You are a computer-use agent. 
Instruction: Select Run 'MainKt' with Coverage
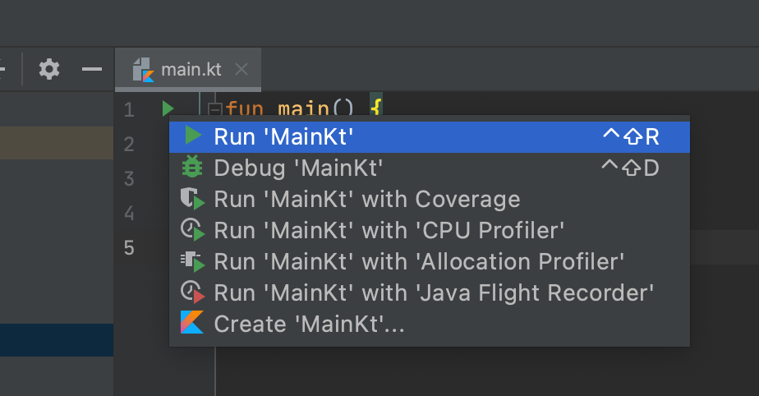[x=430, y=200]
